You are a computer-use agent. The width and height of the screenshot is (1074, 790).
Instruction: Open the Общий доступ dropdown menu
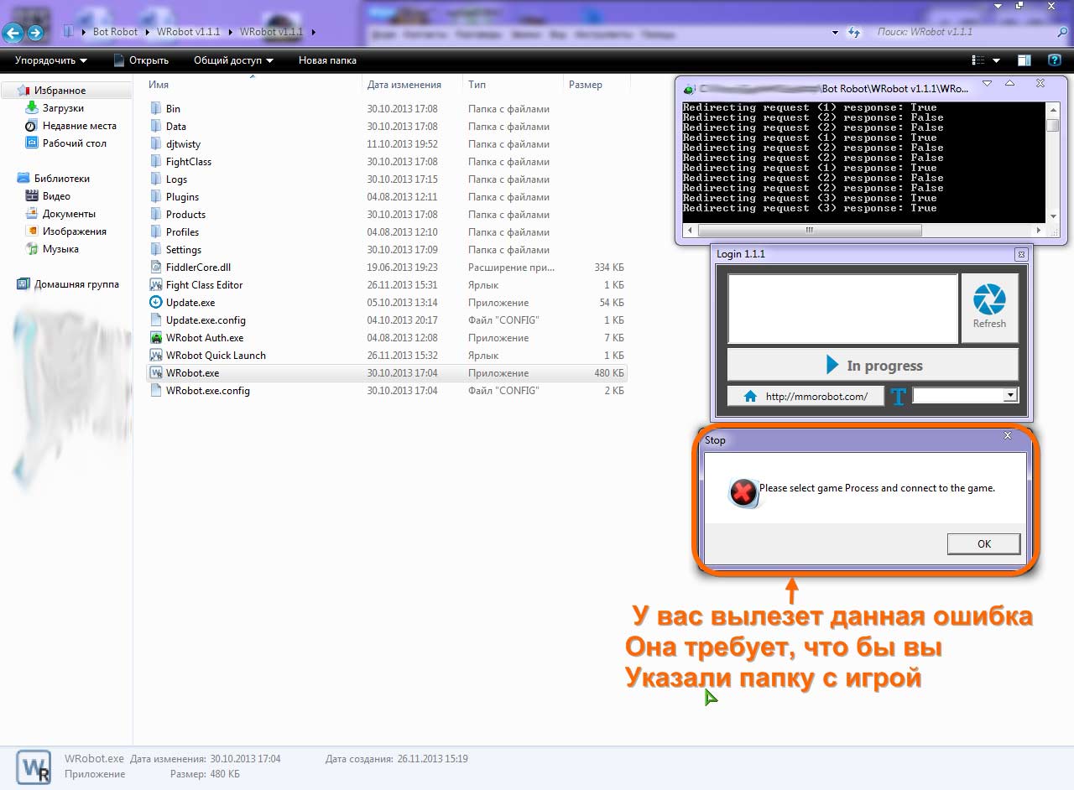pyautogui.click(x=233, y=60)
